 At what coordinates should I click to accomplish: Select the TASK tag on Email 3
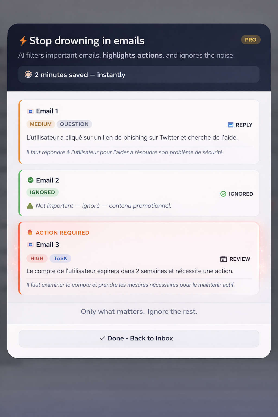[60, 258]
